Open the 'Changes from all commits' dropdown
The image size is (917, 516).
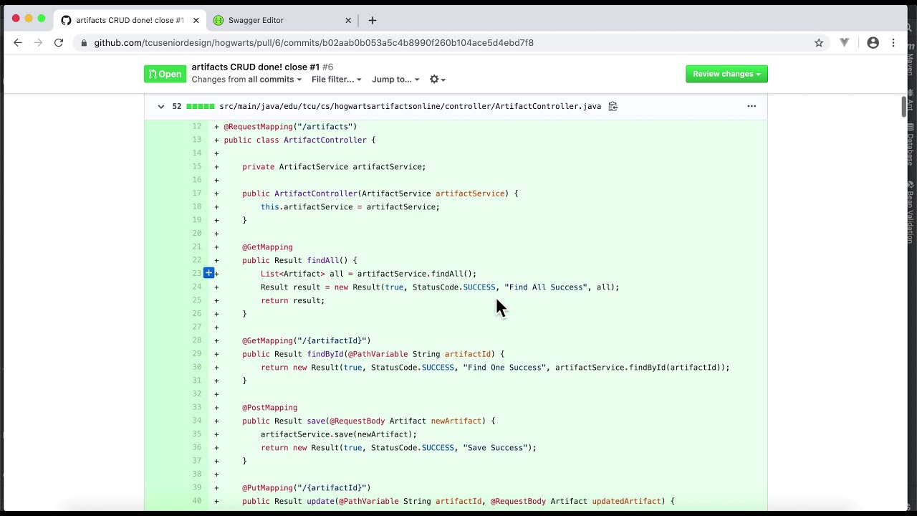point(246,80)
